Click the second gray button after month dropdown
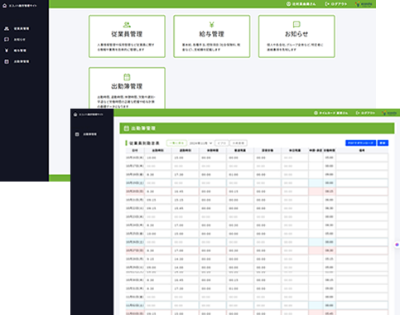Screen dimensions: 400x315 pyautogui.click(x=239, y=143)
